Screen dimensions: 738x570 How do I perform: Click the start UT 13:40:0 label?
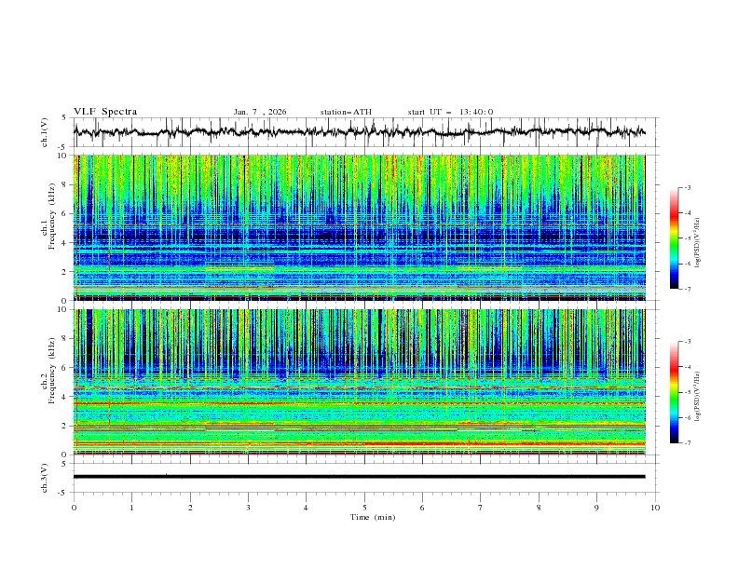point(450,112)
